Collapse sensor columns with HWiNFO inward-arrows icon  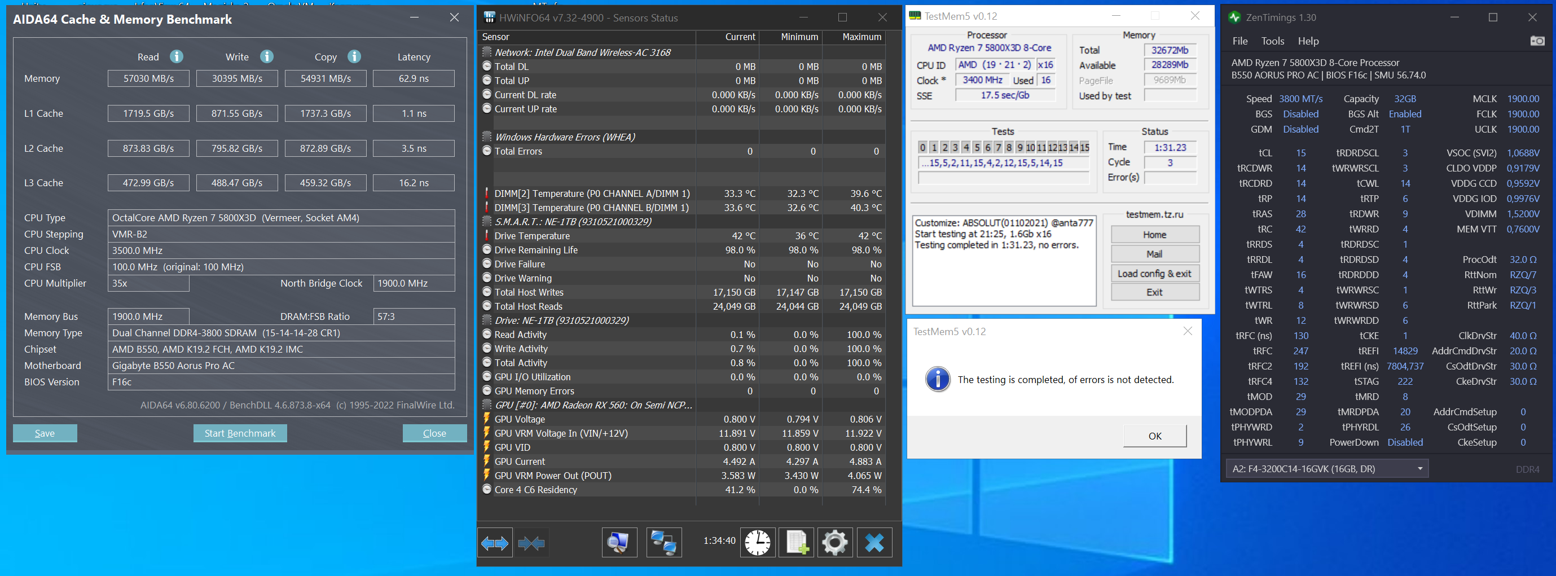tap(531, 543)
